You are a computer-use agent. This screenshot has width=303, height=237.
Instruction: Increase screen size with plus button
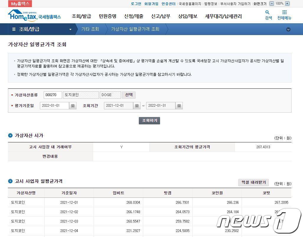[287, 4]
